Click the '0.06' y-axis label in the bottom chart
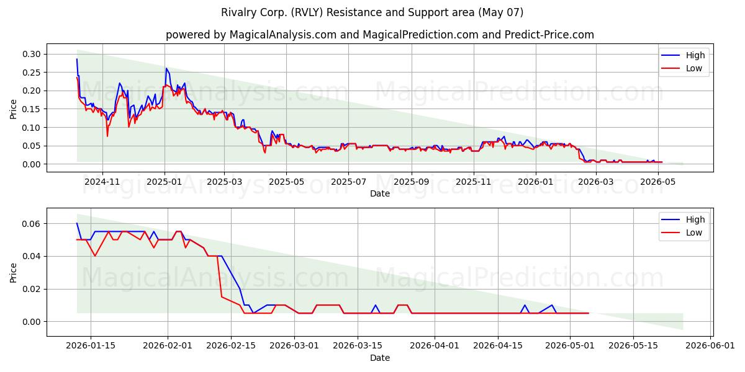 coord(32,224)
